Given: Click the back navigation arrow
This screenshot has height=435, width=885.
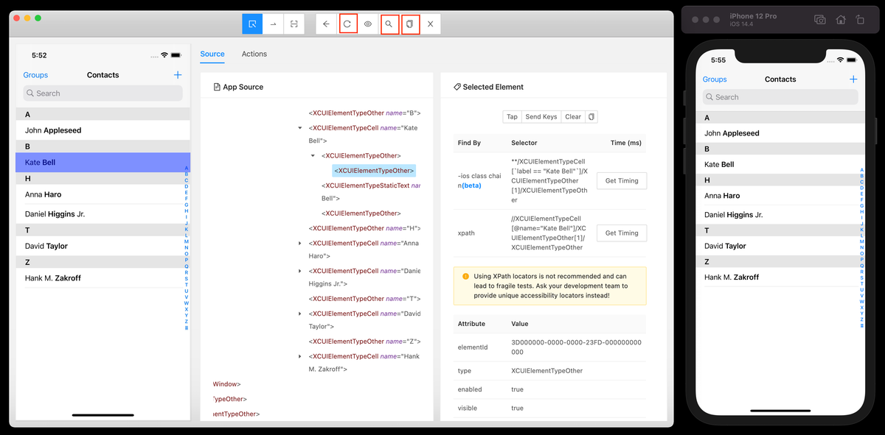Looking at the screenshot, I should pyautogui.click(x=326, y=24).
